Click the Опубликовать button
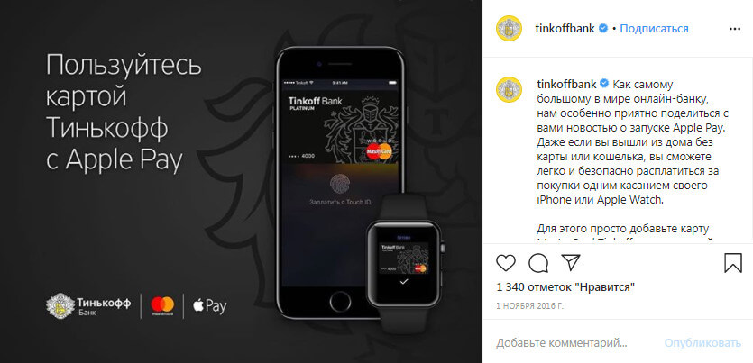This screenshot has width=753, height=363. pyautogui.click(x=702, y=343)
